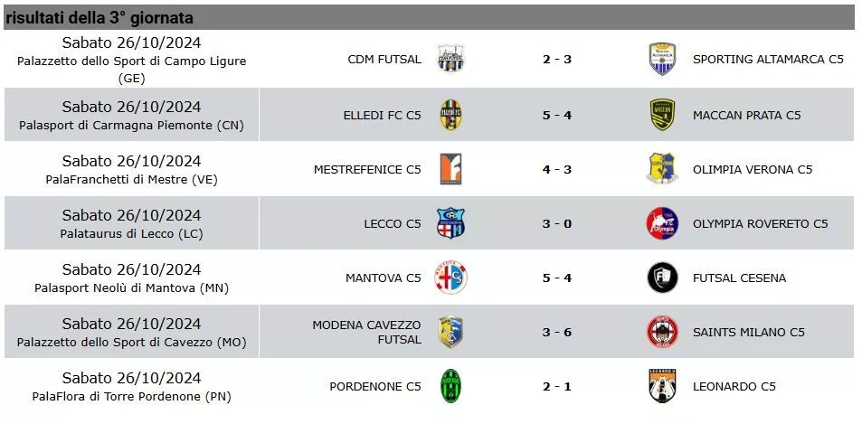Click the PalaFranchetti di Mestre venue text
The image size is (862, 424).
[x=131, y=180]
